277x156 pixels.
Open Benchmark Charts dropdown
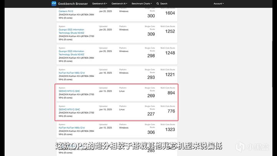coord(142,3)
